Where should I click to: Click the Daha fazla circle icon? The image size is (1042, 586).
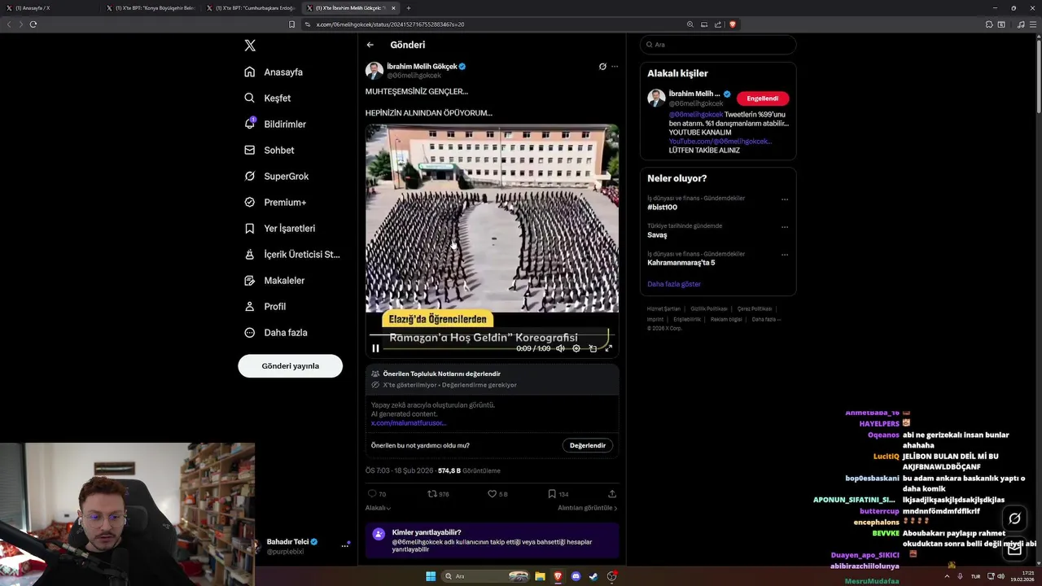(x=250, y=332)
